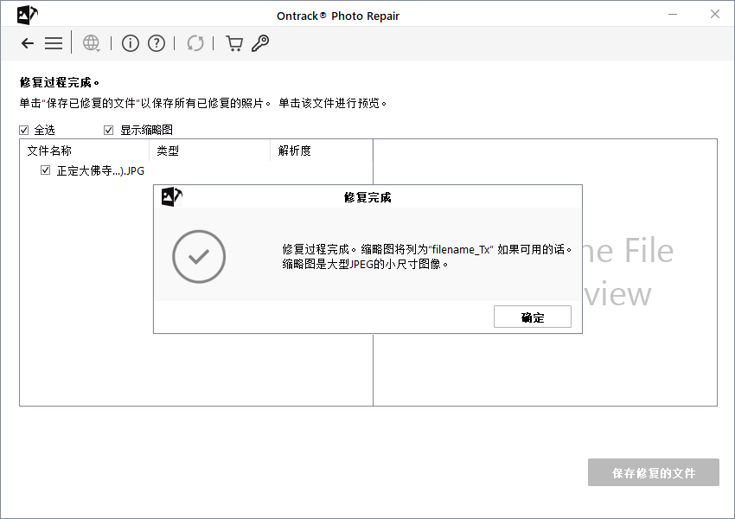Open the Help question mark icon
This screenshot has width=735, height=519.
click(x=157, y=43)
